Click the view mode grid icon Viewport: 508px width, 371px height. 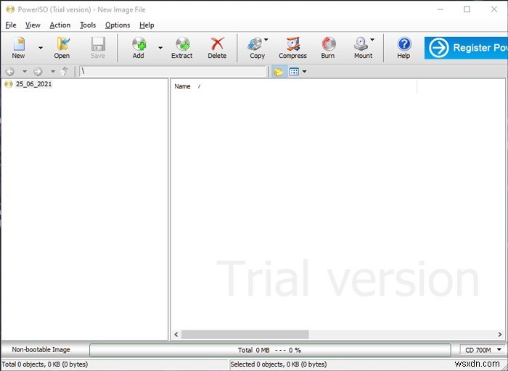coord(294,72)
